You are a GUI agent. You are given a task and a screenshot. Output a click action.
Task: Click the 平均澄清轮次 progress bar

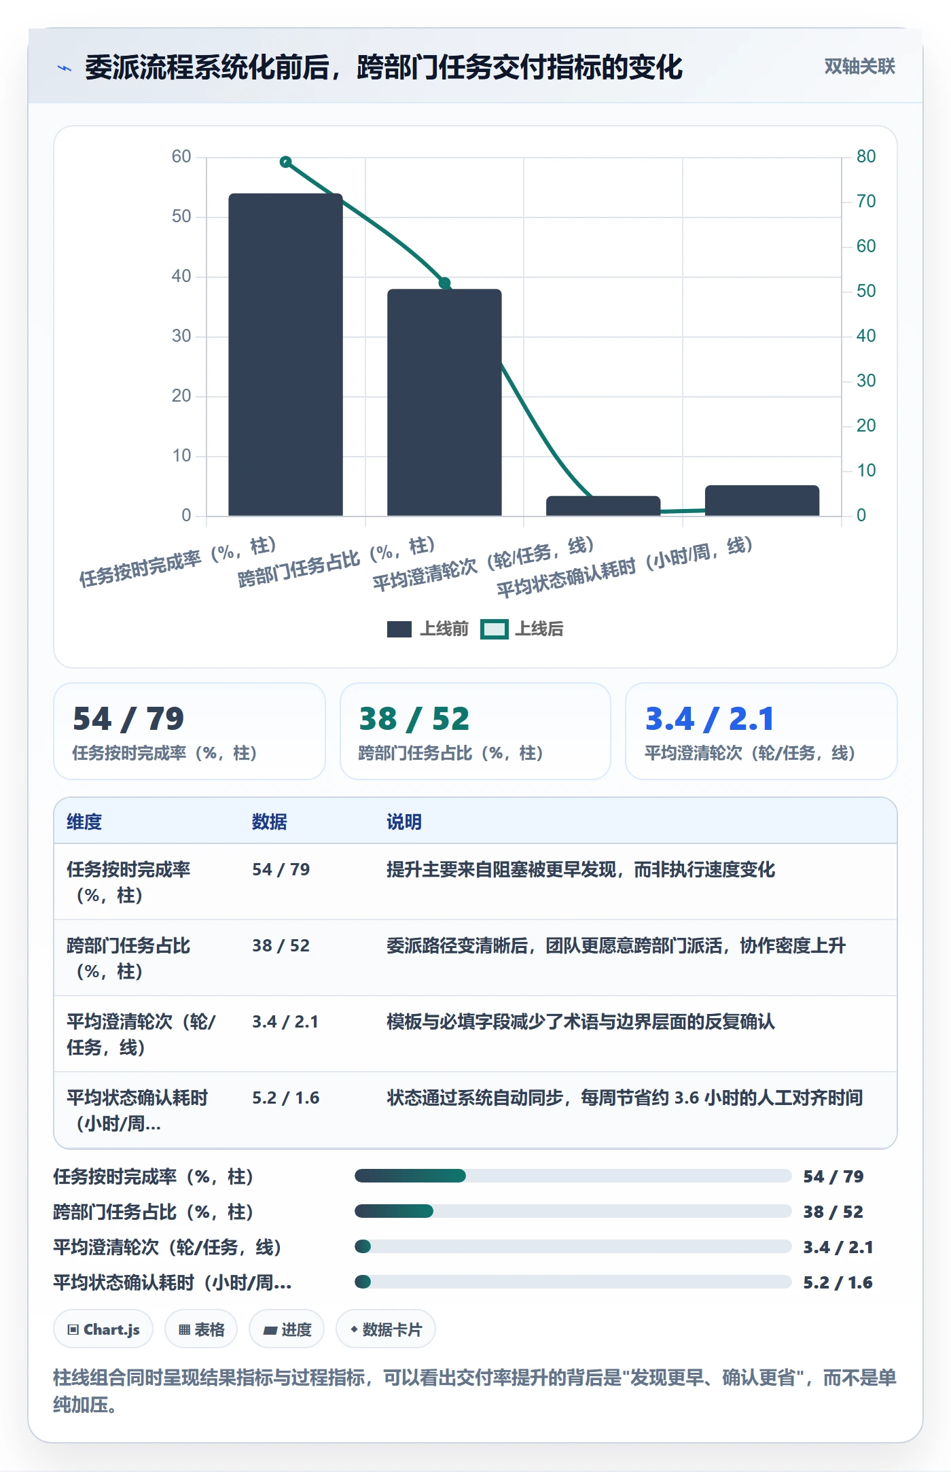(x=573, y=1246)
